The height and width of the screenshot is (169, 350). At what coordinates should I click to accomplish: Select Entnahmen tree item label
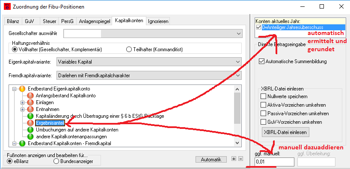click(47, 109)
